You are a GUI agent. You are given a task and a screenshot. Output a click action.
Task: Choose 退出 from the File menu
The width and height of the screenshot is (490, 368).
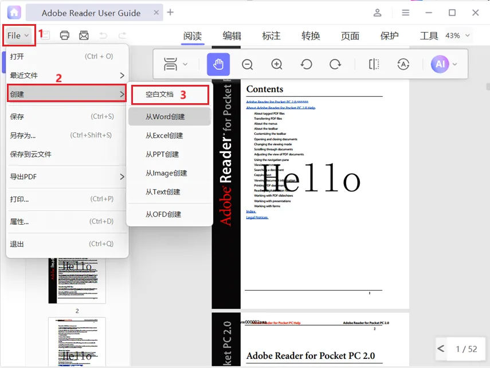pos(66,244)
